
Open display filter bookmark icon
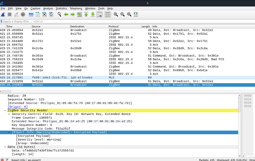coord(2,21)
